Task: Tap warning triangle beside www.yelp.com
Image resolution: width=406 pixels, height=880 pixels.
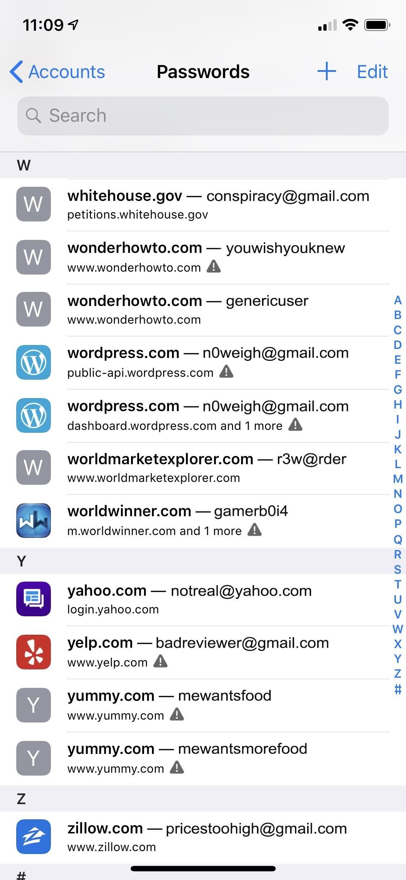Action: click(x=161, y=661)
